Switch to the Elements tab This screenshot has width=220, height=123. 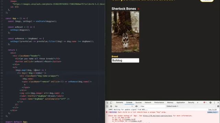[x=119, y=102]
